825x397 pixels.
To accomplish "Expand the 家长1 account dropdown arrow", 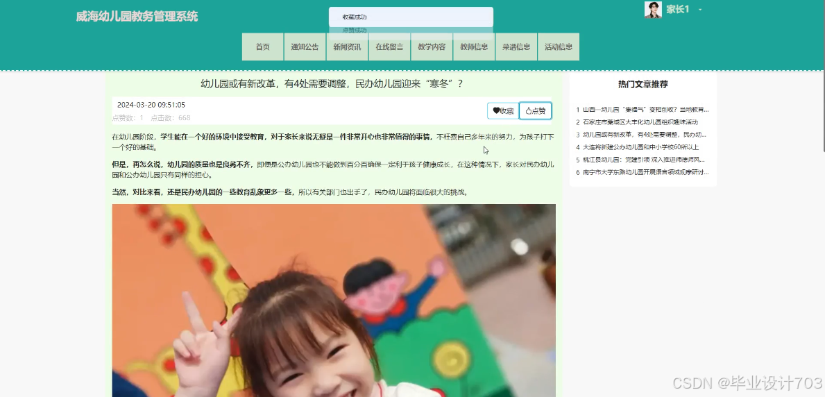I will pyautogui.click(x=700, y=10).
